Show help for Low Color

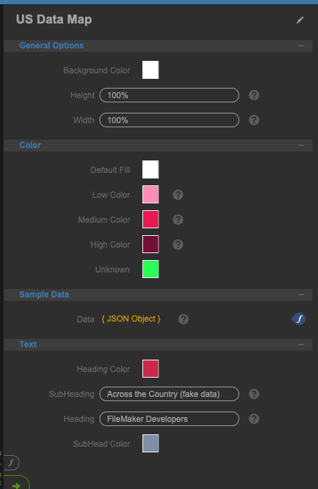178,195
